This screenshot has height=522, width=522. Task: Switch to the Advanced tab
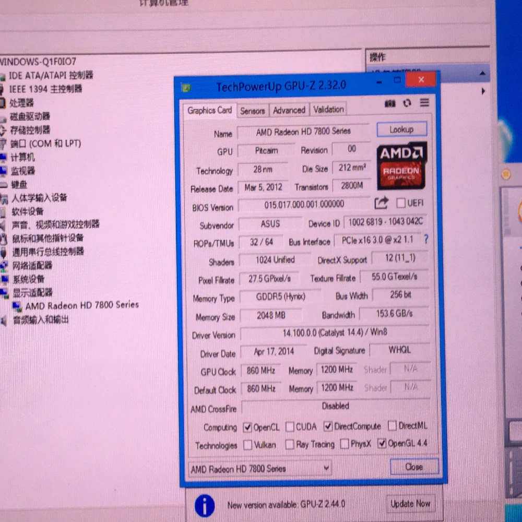pos(289,110)
